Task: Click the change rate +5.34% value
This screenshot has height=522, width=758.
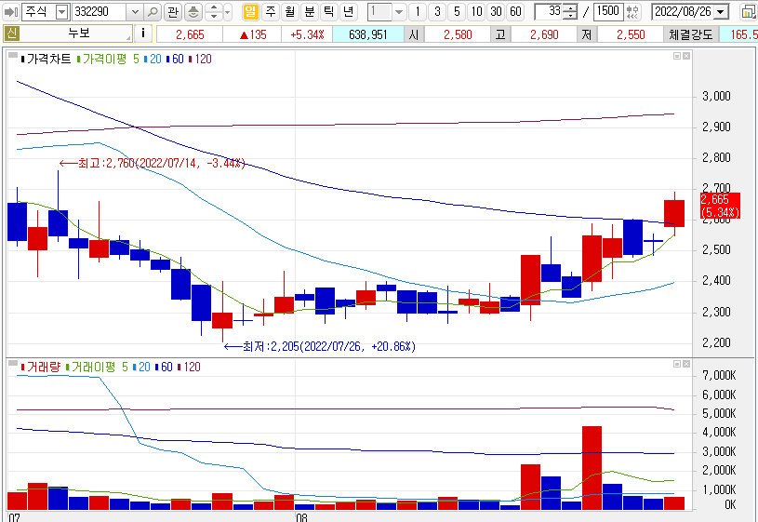Action: click(307, 34)
